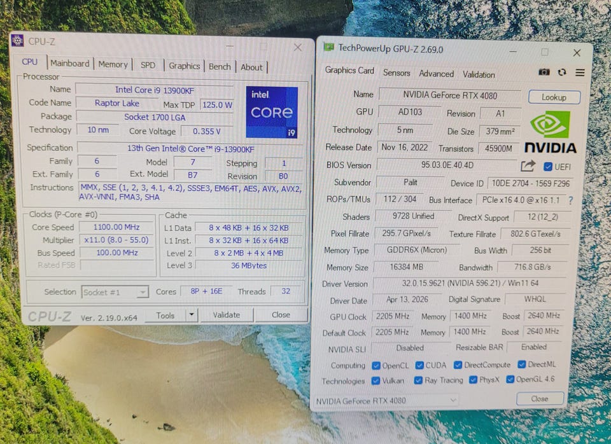Viewport: 611px width, 444px height.
Task: Switch to the Mainboard tab in CPU-Z
Action: coord(70,63)
